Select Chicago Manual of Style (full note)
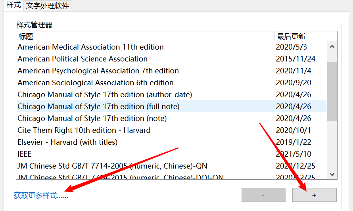Viewport: 353px width, 211px height. (98, 106)
